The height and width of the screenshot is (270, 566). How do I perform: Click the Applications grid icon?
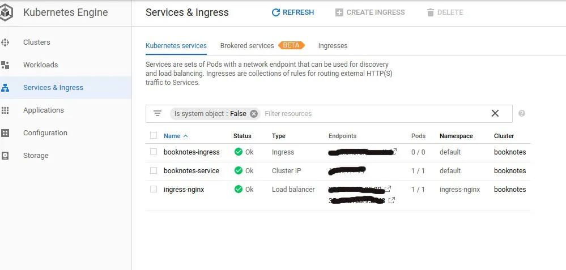pyautogui.click(x=6, y=110)
